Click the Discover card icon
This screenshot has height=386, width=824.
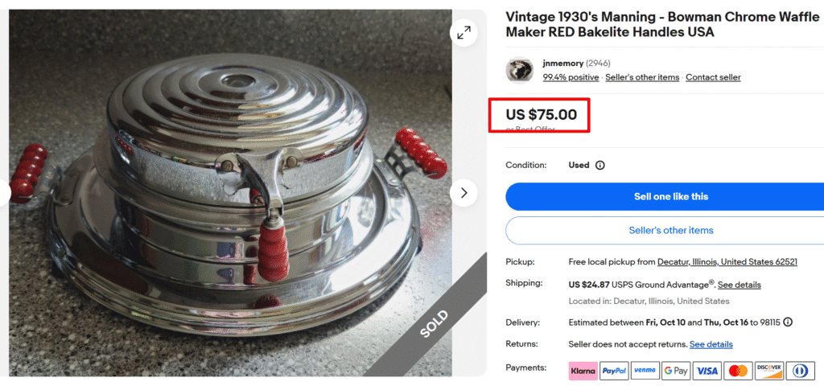click(769, 371)
